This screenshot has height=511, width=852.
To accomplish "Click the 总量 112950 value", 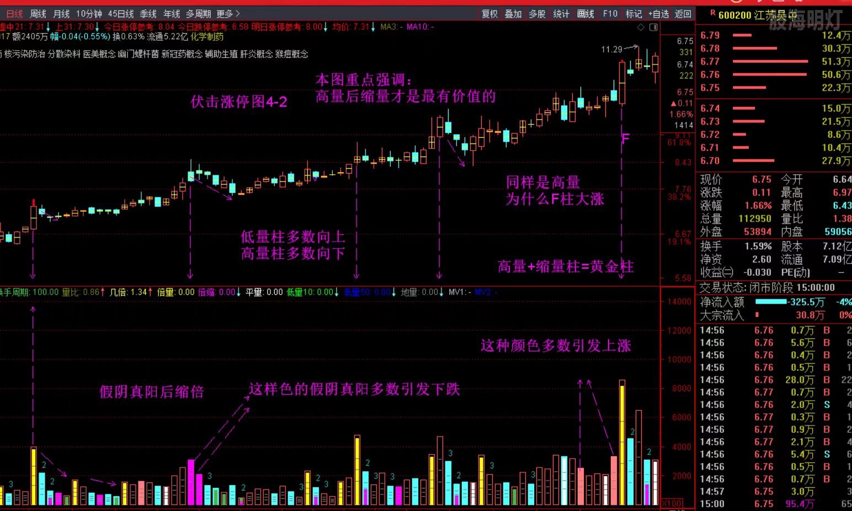I will (755, 219).
